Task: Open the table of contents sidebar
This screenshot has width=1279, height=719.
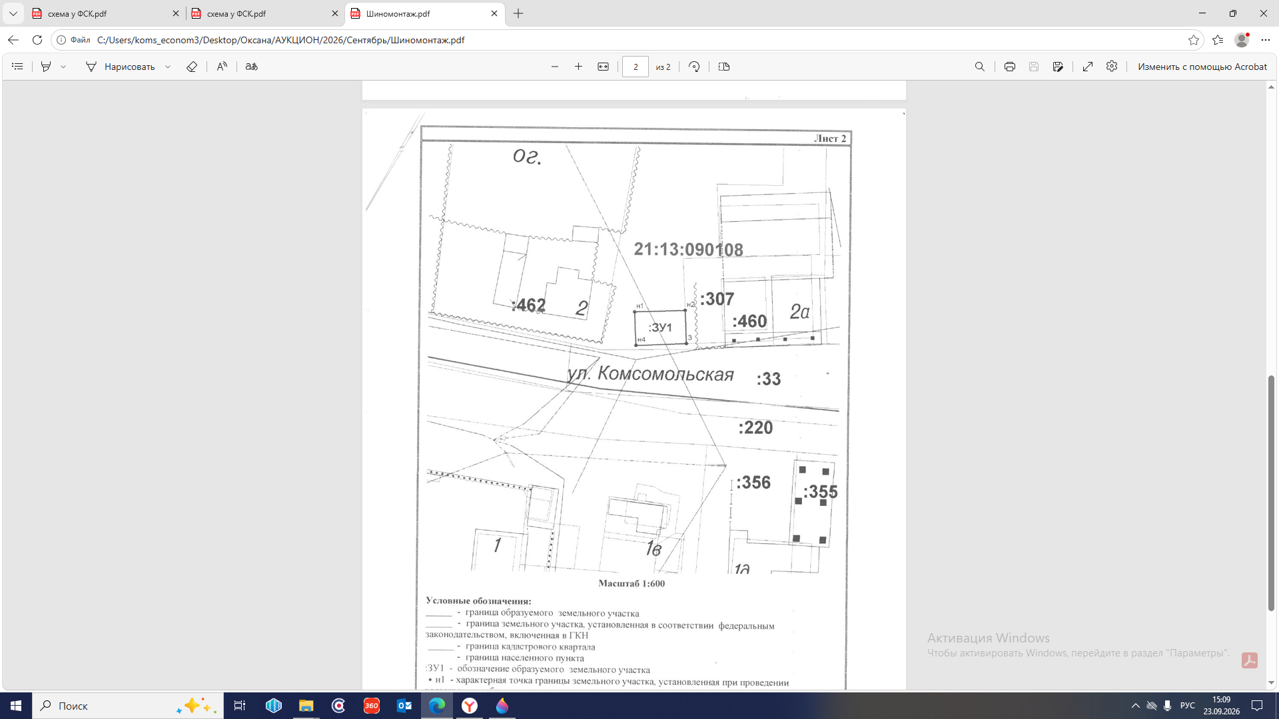Action: [18, 67]
